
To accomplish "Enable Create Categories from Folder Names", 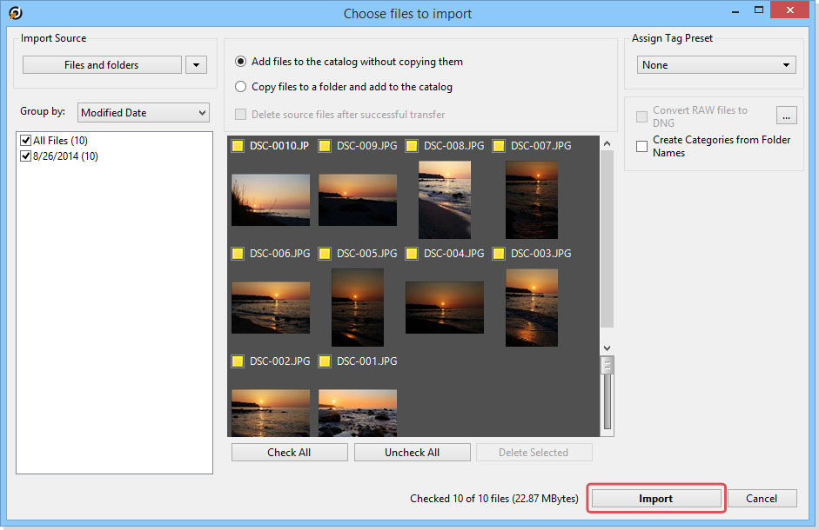I will click(641, 147).
